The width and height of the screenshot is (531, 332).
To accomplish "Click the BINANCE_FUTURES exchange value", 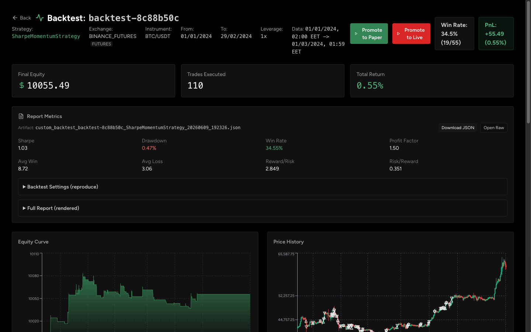I will coord(112,36).
